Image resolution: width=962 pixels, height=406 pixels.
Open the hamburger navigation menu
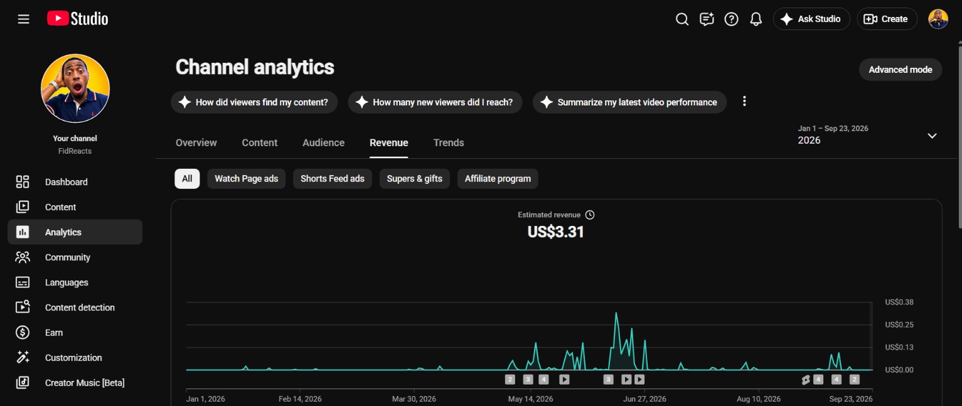[x=24, y=19]
